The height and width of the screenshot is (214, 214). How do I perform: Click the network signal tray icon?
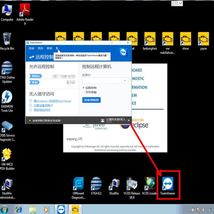pyautogui.click(x=209, y=210)
